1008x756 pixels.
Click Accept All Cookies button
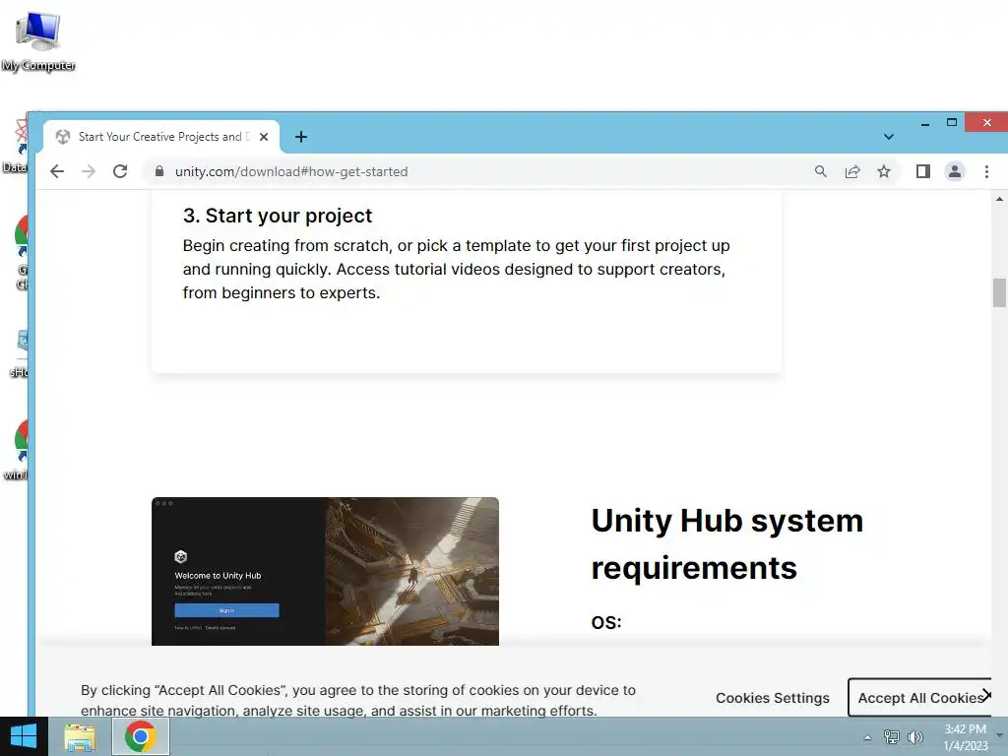(920, 698)
